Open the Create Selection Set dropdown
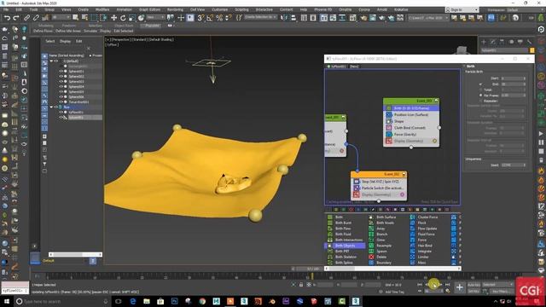 [260, 17]
